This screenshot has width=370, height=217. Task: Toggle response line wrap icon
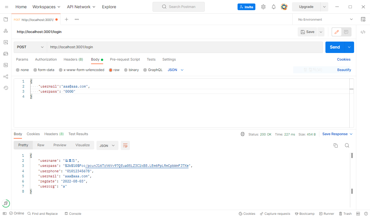tap(125, 146)
